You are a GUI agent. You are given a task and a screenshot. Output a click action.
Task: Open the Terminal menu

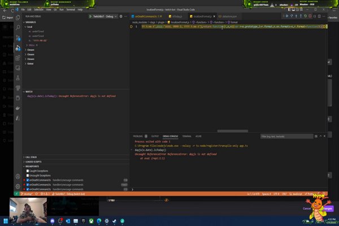[71, 10]
